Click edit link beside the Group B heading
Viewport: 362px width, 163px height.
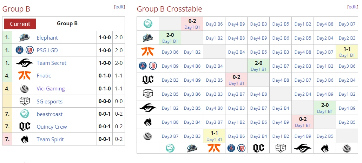[x=119, y=7]
